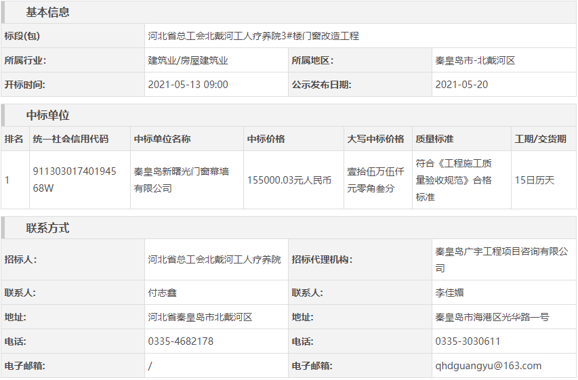Click the 中标单位 section heading
This screenshot has width=578, height=380.
click(x=47, y=115)
